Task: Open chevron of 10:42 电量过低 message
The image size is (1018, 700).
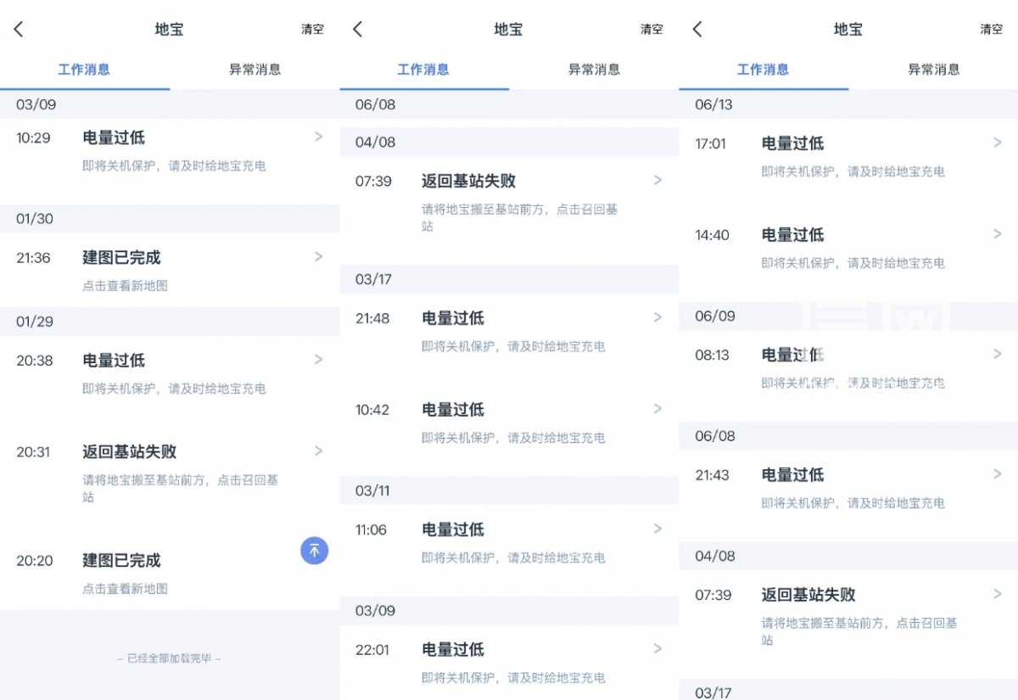Action: coord(658,409)
